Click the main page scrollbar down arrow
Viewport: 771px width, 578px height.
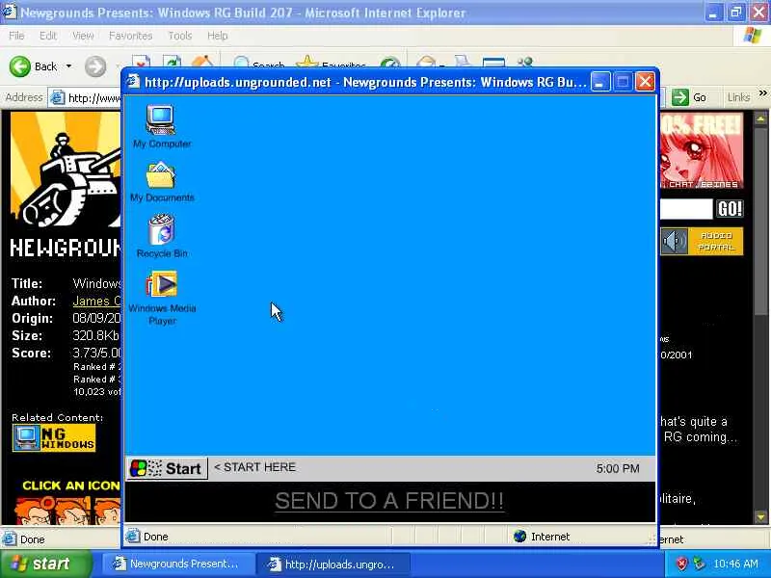click(760, 517)
